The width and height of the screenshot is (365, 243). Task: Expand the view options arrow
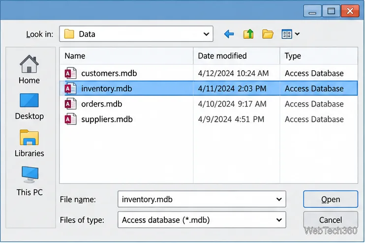(x=297, y=34)
